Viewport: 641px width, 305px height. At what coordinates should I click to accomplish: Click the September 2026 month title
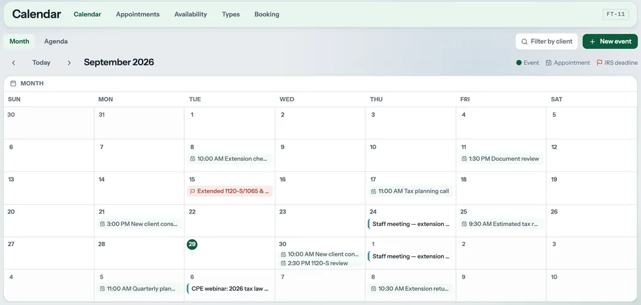click(x=119, y=62)
